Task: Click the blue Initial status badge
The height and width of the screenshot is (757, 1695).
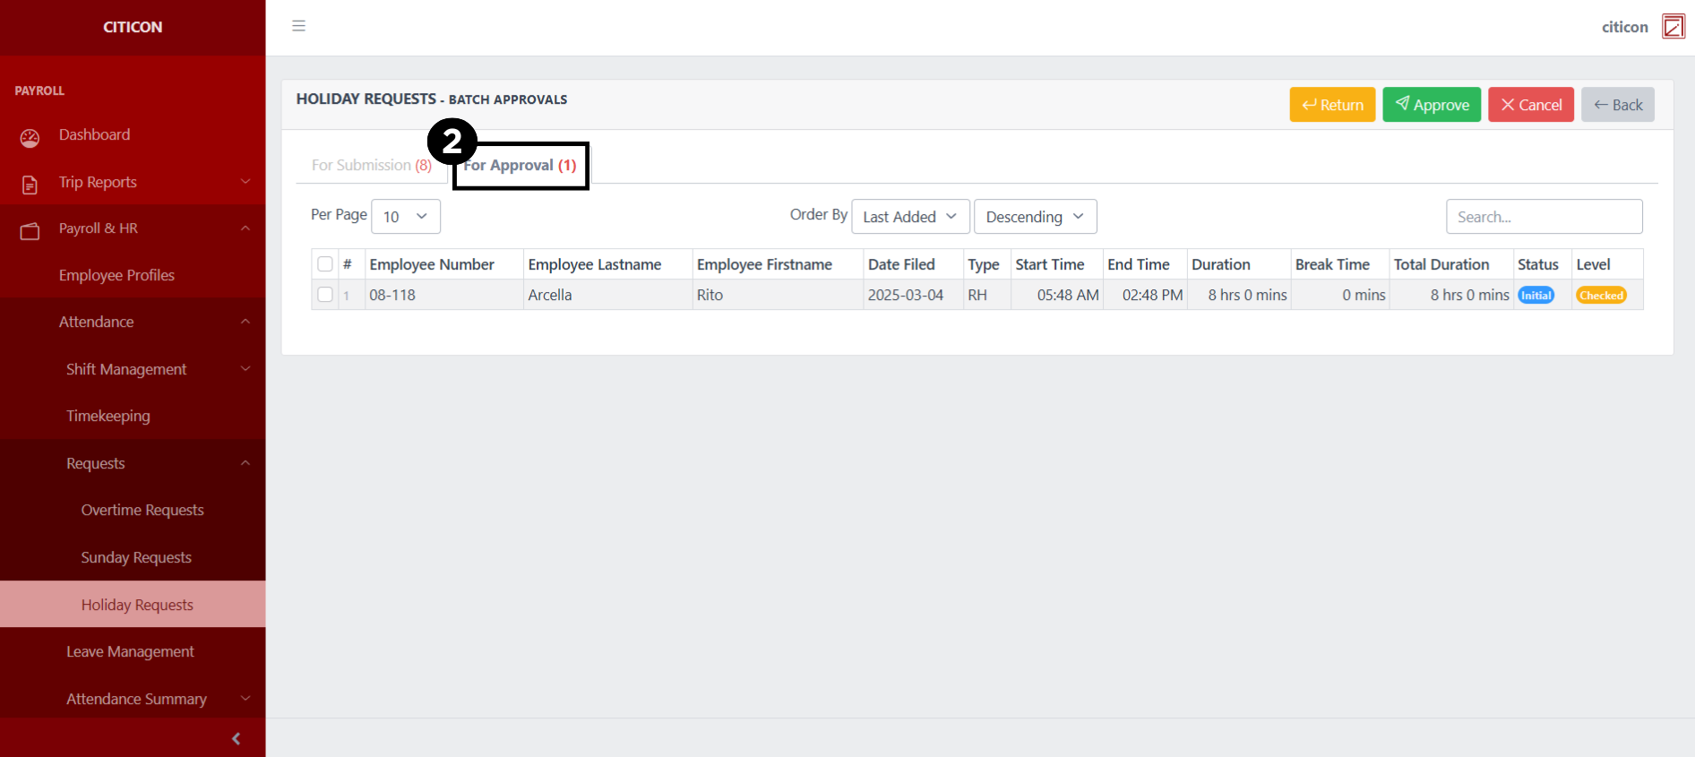Action: click(1536, 296)
